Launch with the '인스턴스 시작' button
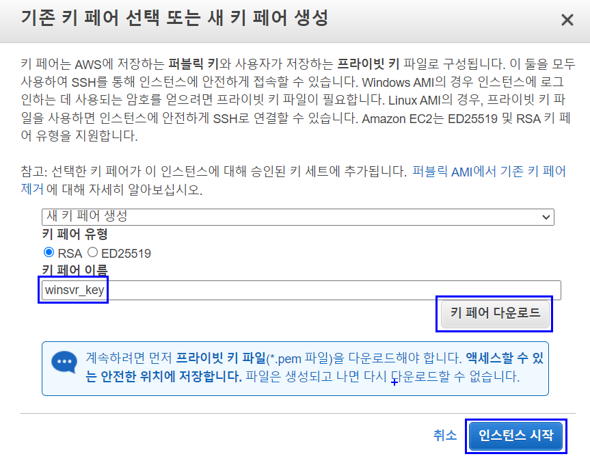 point(515,436)
